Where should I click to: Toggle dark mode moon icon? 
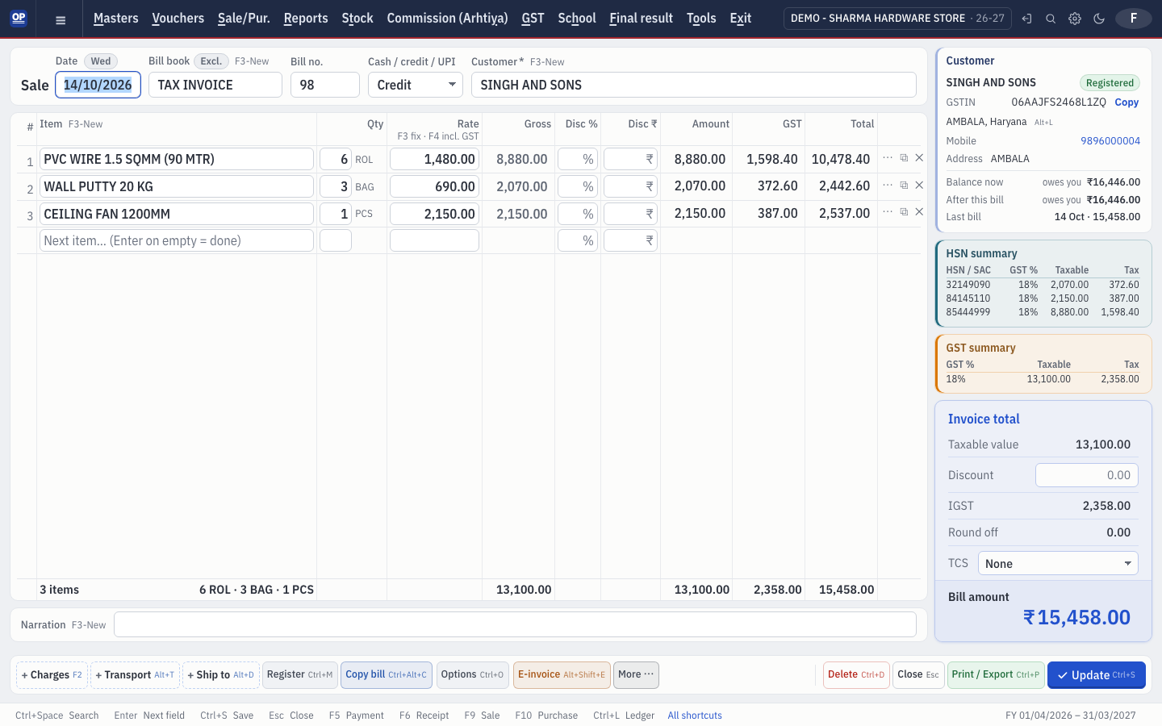point(1099,19)
